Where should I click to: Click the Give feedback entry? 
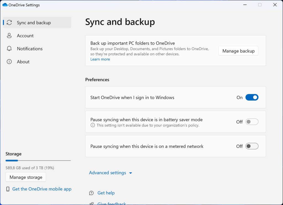click(x=111, y=203)
